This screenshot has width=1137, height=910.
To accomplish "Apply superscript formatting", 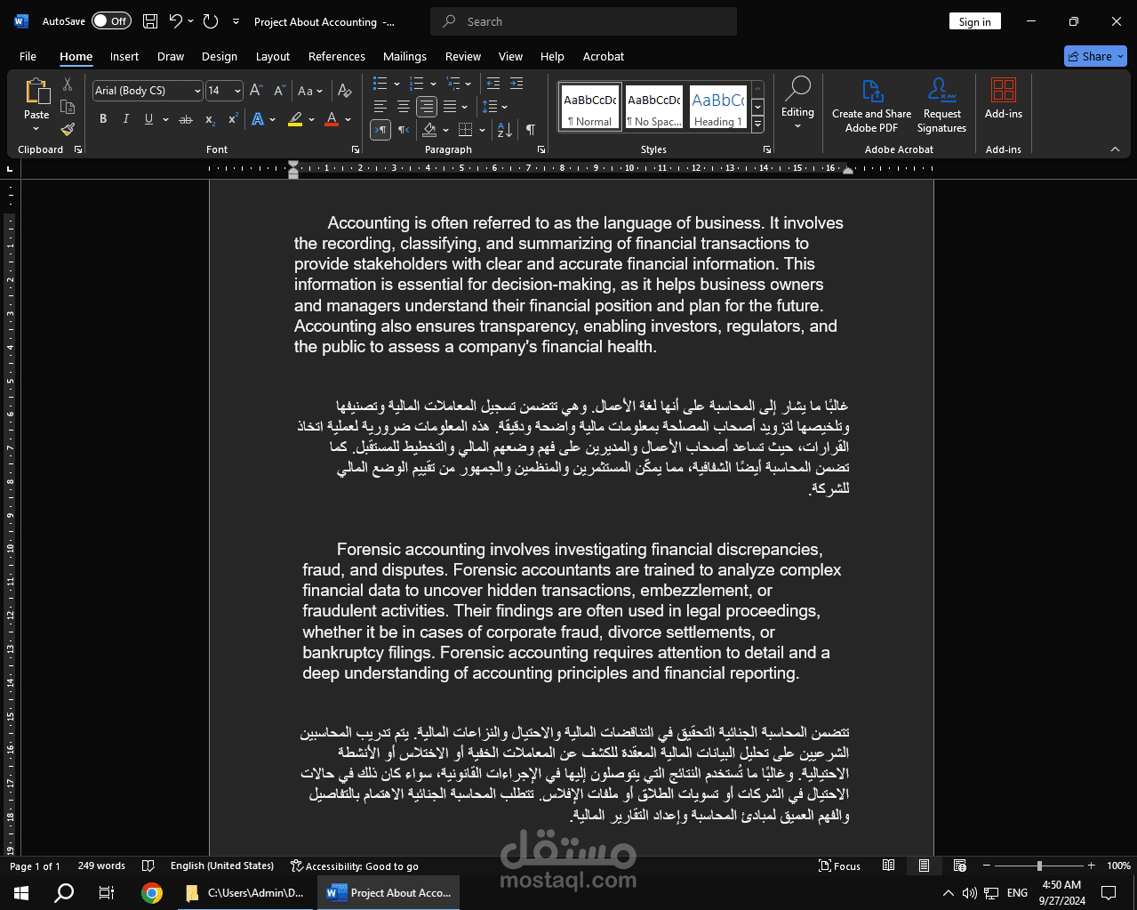I will [x=233, y=119].
